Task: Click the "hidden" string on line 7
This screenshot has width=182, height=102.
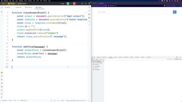Action: pos(51,33)
